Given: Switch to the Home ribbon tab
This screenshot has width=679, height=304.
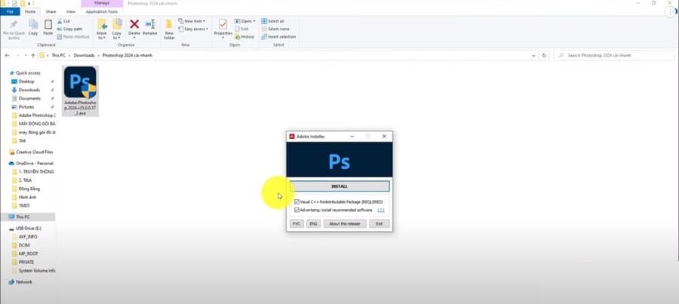Looking at the screenshot, I should 30,12.
